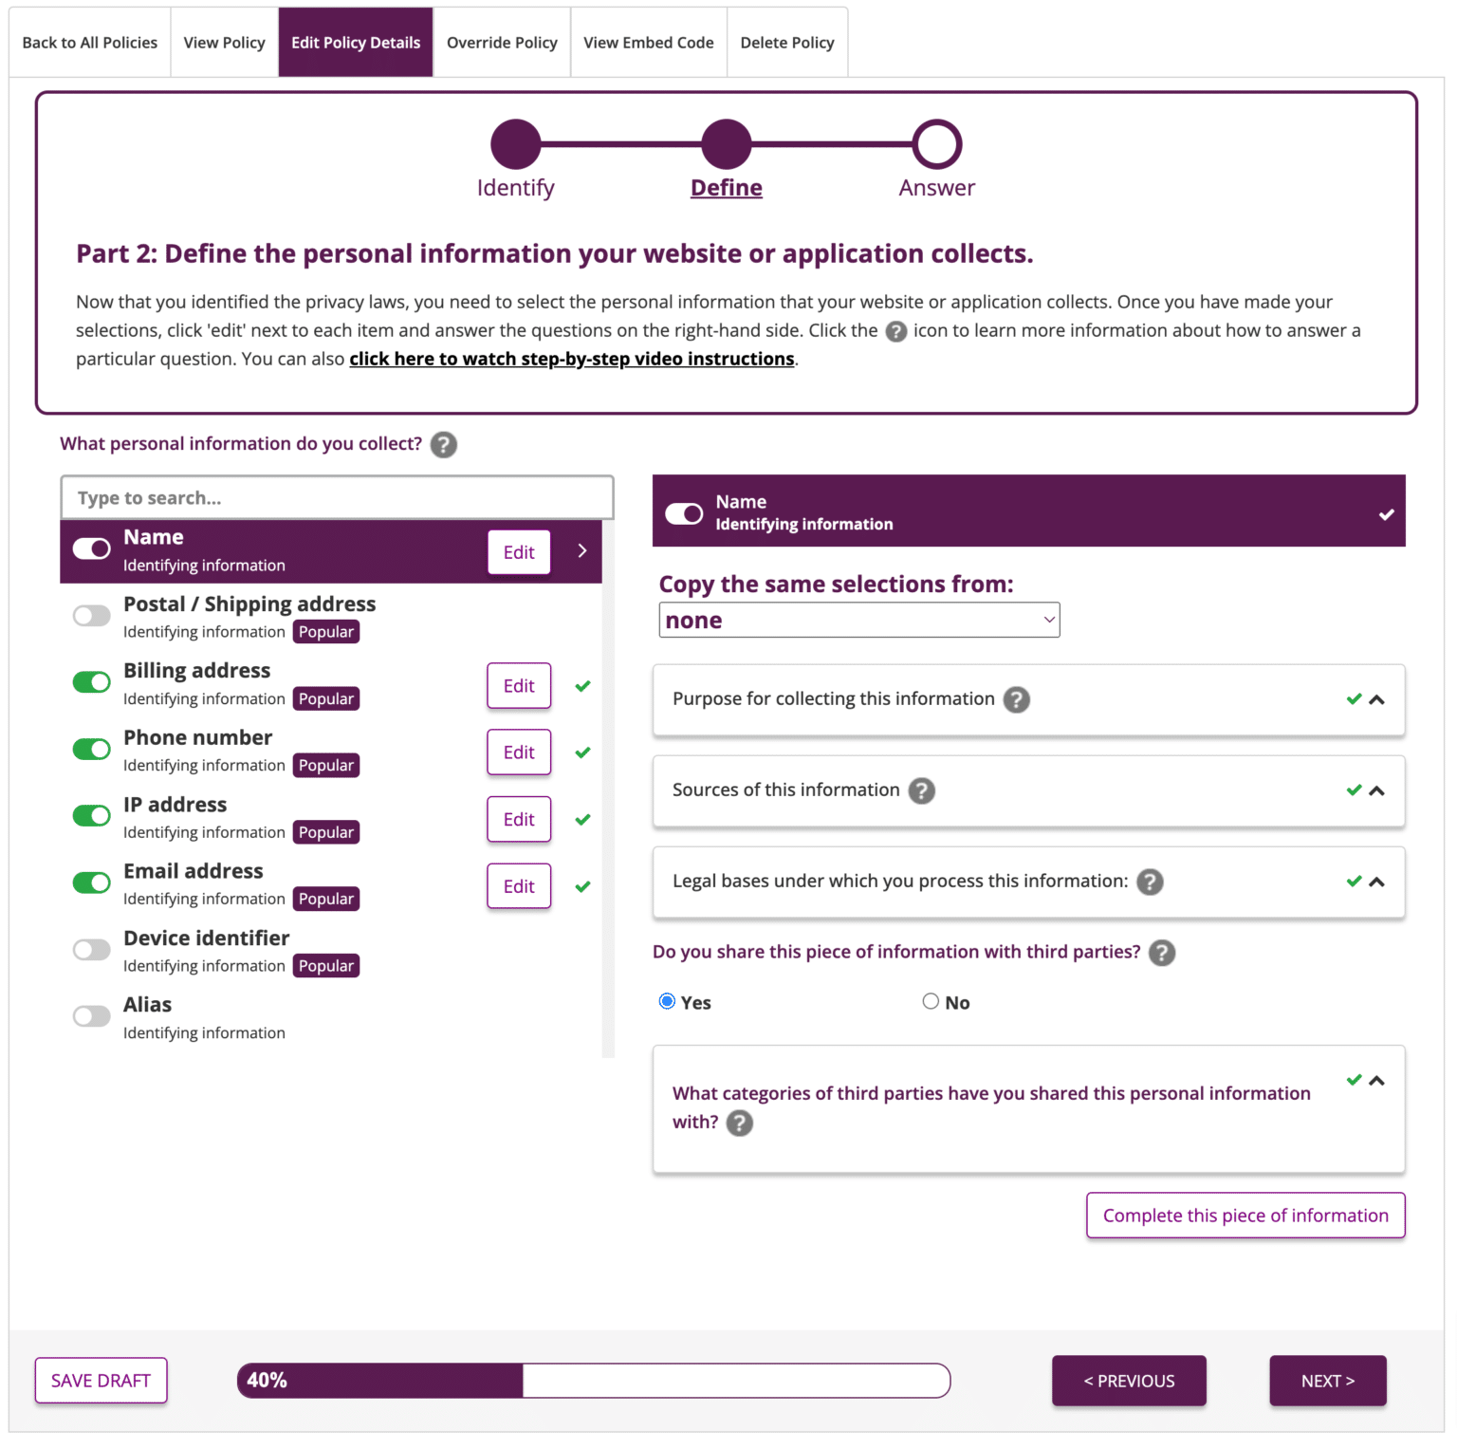Open the View Embed Code tab
The height and width of the screenshot is (1449, 1457).
click(x=648, y=43)
